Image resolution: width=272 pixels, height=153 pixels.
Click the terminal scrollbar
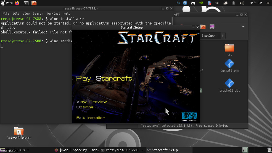172,21
